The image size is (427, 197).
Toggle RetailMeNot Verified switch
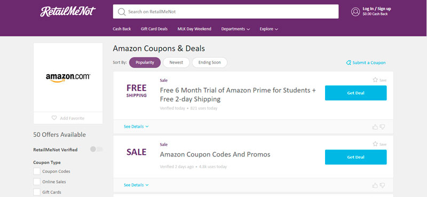click(x=97, y=149)
